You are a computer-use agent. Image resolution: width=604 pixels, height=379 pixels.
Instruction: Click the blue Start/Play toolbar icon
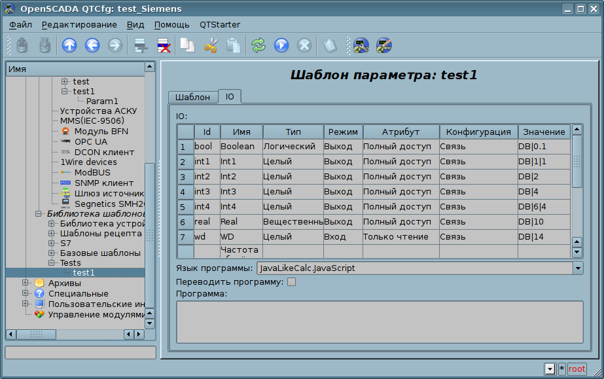(281, 45)
